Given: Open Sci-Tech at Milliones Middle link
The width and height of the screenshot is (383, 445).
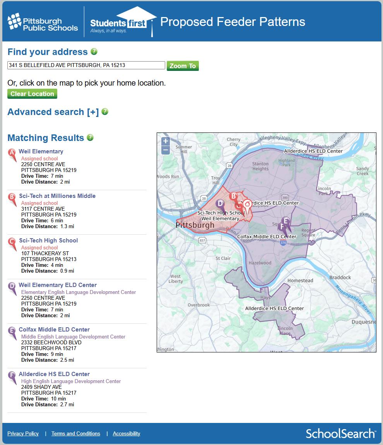Looking at the screenshot, I should pos(57,196).
